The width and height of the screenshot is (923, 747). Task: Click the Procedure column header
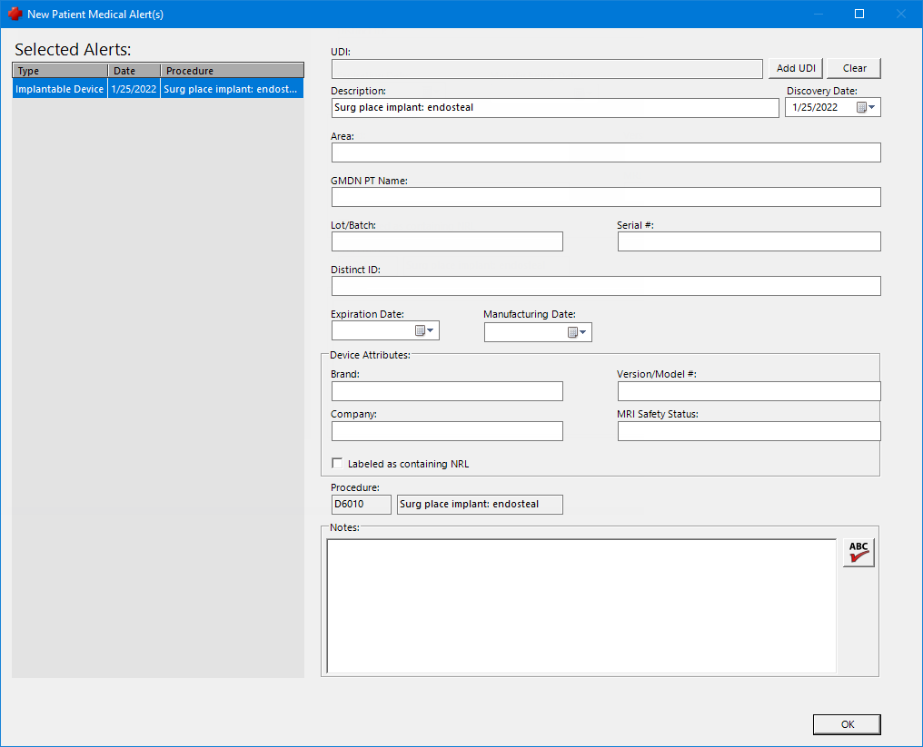pyautogui.click(x=232, y=71)
